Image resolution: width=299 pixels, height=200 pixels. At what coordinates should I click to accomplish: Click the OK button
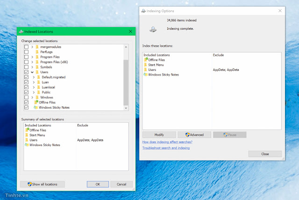[x=98, y=184]
